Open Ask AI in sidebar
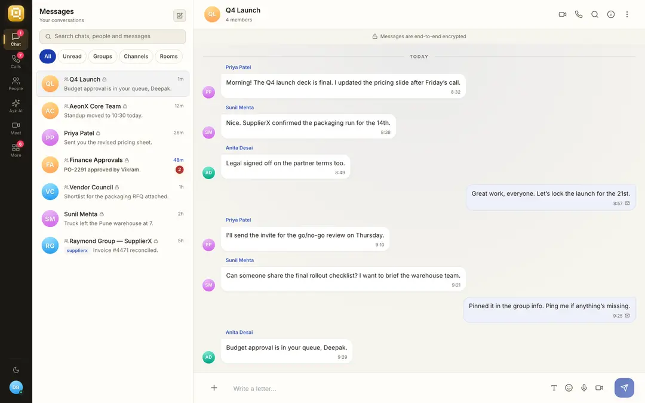The height and width of the screenshot is (403, 645). (x=16, y=106)
